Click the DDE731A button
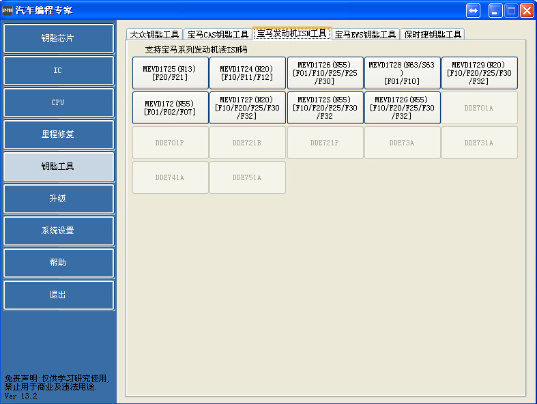Image resolution: width=537 pixels, height=404 pixels. 480,143
